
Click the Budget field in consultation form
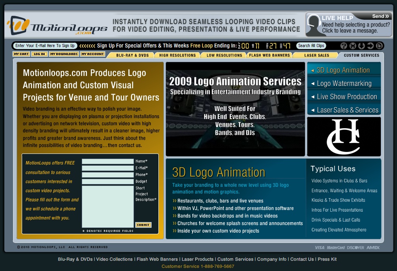pos(107,181)
